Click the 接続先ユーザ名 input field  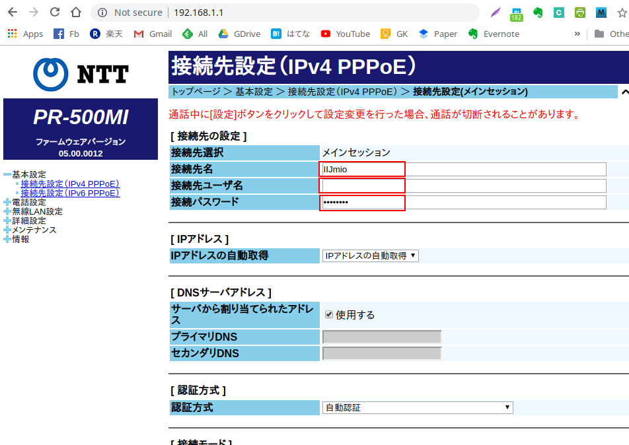click(x=463, y=186)
